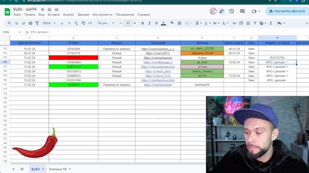Select column H header
The width and height of the screenshot is (309, 173).
click(277, 37)
